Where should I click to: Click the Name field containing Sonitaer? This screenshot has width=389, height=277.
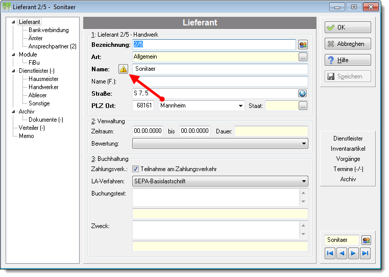click(221, 69)
